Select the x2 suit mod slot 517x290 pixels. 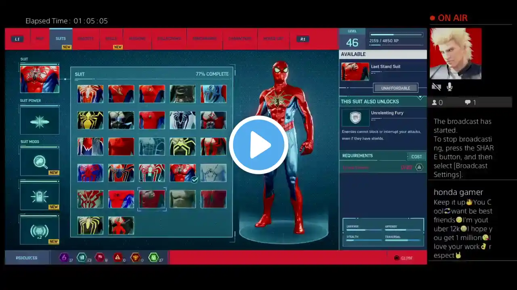tap(40, 230)
